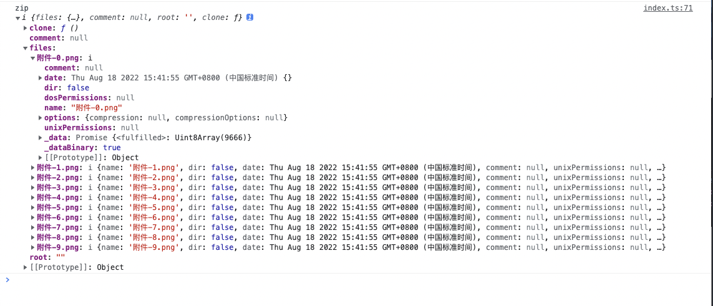Expand the 附件-1.png entry
This screenshot has height=306, width=713.
(x=32, y=168)
